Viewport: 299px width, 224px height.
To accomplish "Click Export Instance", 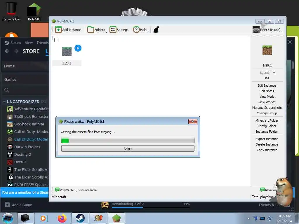I will click(267, 139).
